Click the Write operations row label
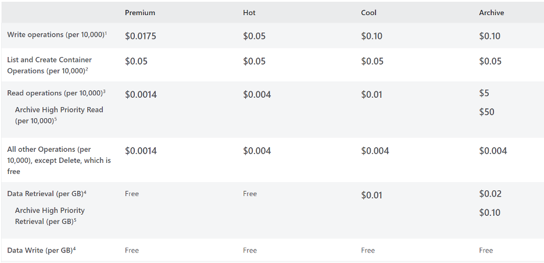The width and height of the screenshot is (544, 263). click(55, 35)
